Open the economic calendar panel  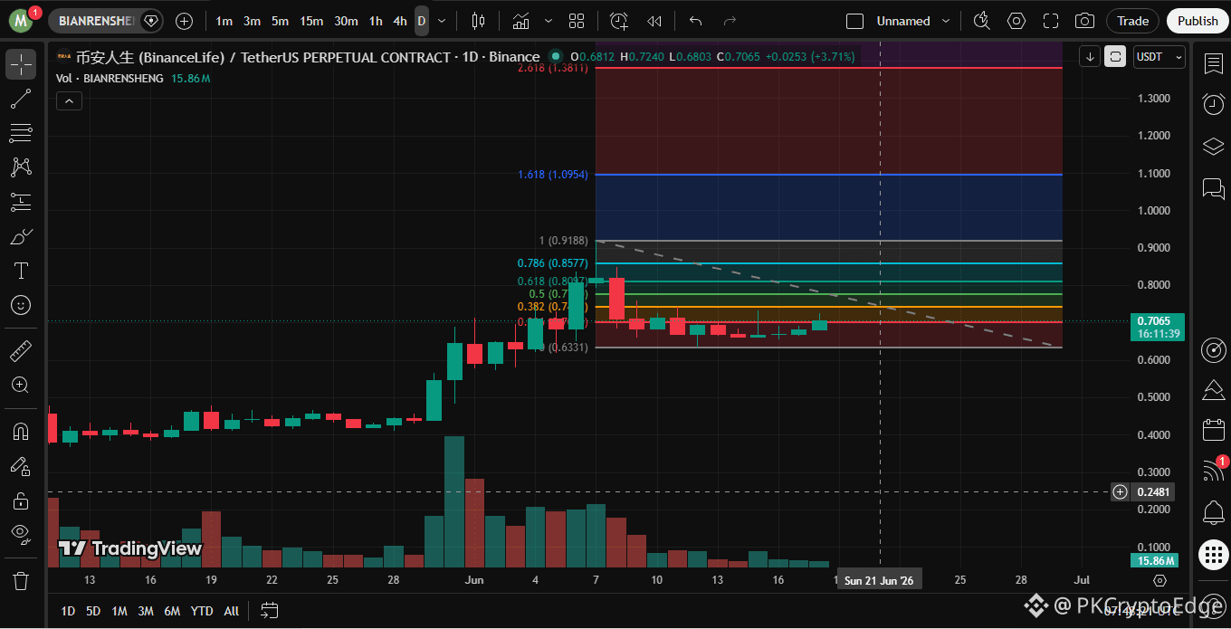point(1213,430)
